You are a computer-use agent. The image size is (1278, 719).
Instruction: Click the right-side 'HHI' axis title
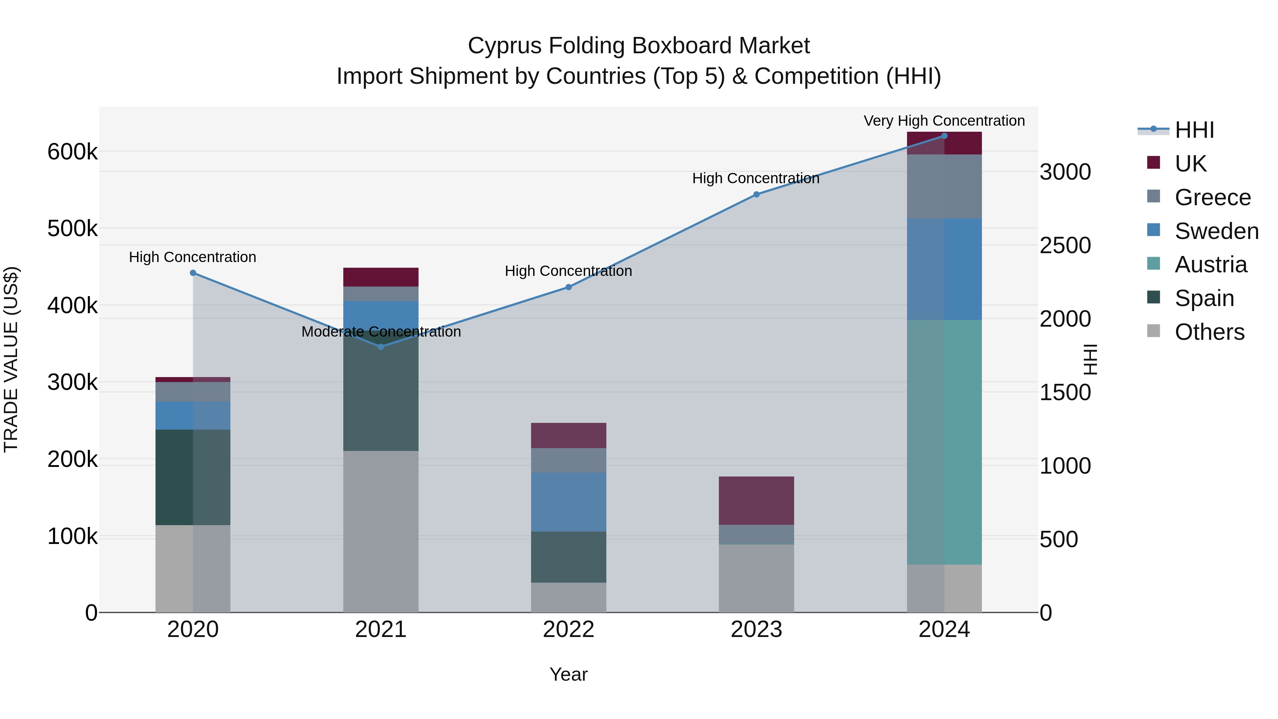click(x=1091, y=359)
